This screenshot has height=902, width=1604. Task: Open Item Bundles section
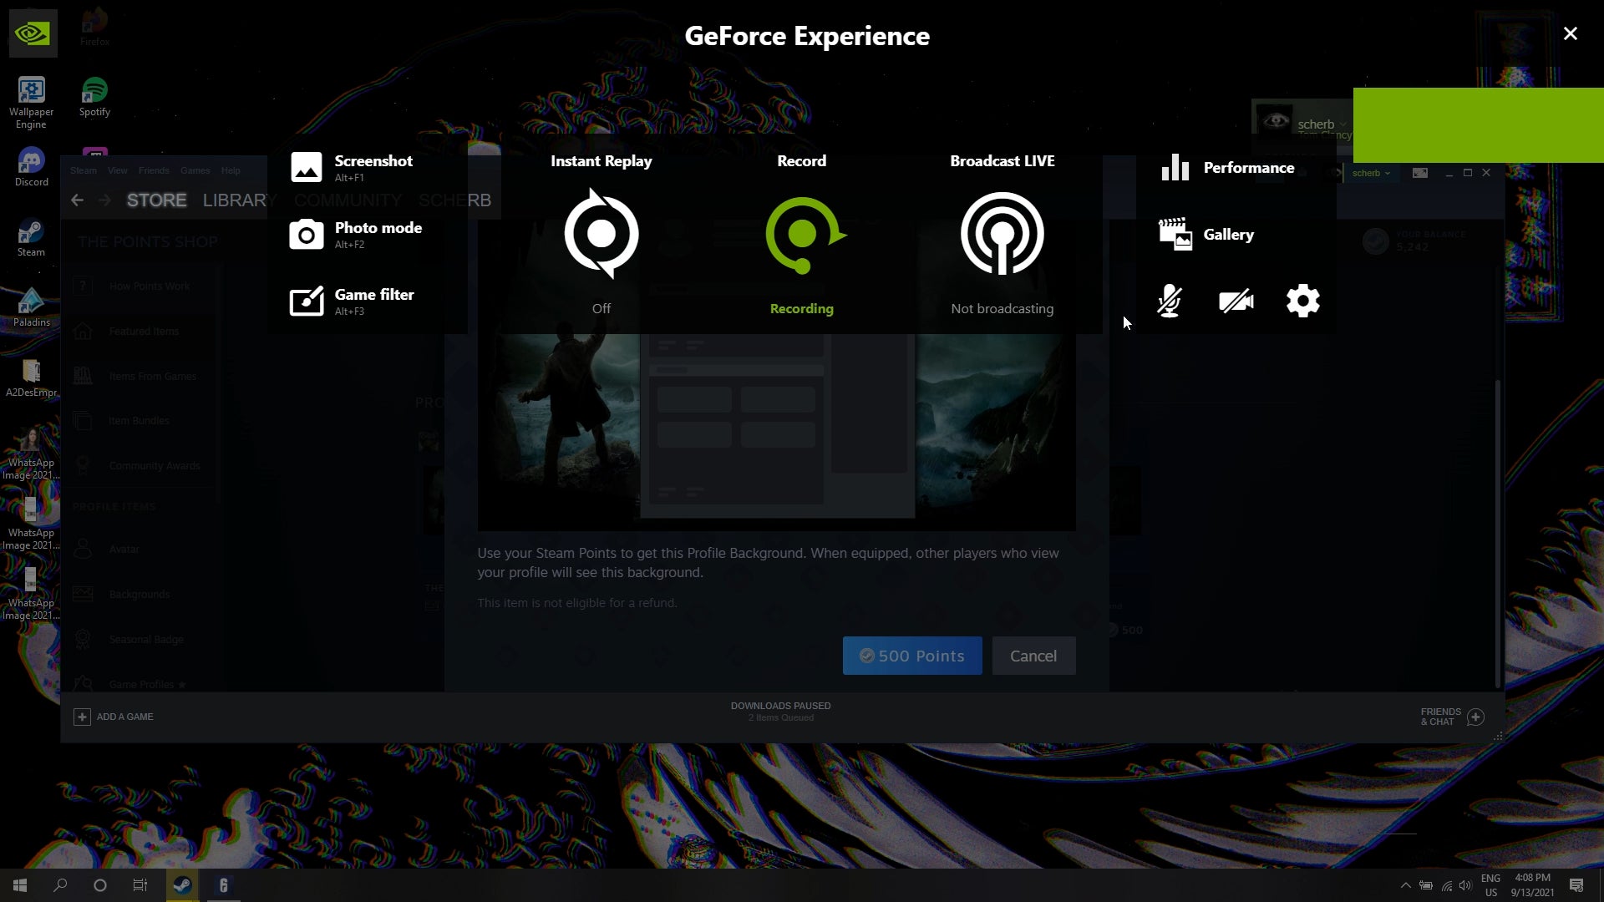tap(140, 421)
